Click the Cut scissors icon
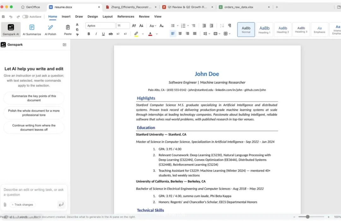Image resolution: width=341 pixels, height=221 pixels. tap(77, 25)
